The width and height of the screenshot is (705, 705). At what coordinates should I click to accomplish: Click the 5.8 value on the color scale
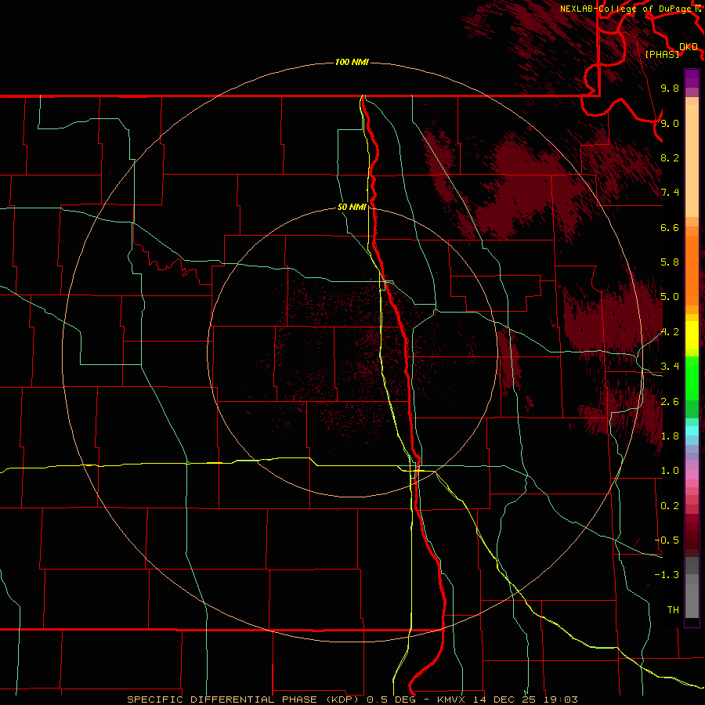(670, 262)
